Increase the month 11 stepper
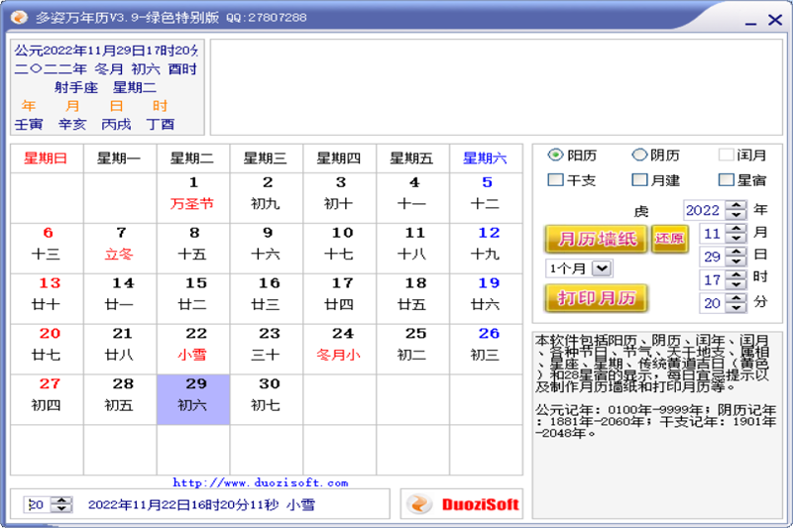This screenshot has width=793, height=528. (736, 229)
